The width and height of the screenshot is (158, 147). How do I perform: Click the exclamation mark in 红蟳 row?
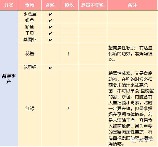click(68, 109)
